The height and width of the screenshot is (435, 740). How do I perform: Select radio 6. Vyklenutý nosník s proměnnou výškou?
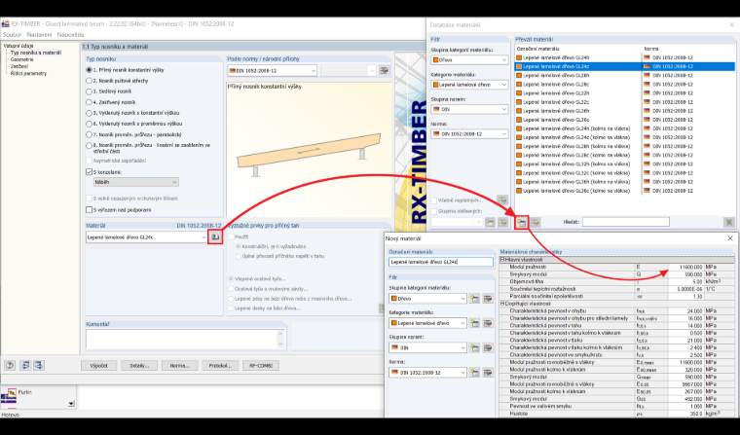click(89, 124)
